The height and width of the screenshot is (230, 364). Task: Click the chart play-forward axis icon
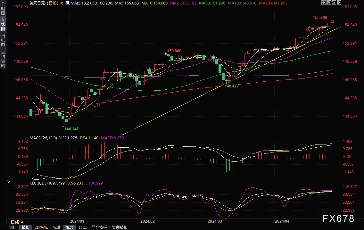click(334, 3)
